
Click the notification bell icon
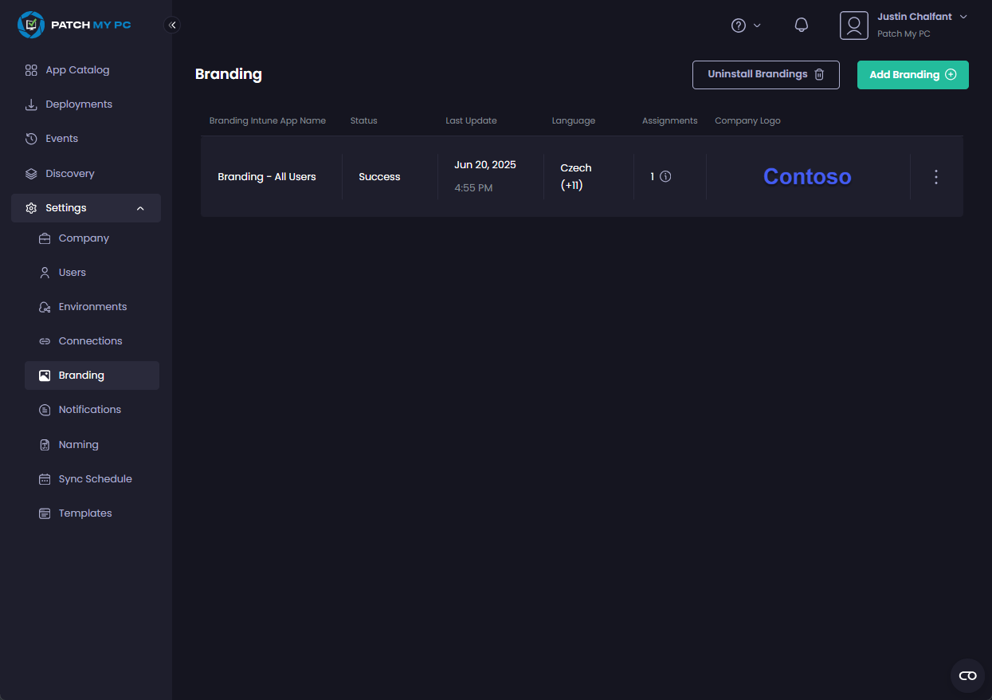pyautogui.click(x=802, y=26)
